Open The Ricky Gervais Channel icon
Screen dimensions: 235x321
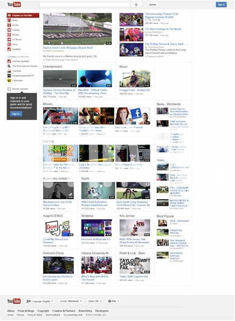click(x=9, y=66)
